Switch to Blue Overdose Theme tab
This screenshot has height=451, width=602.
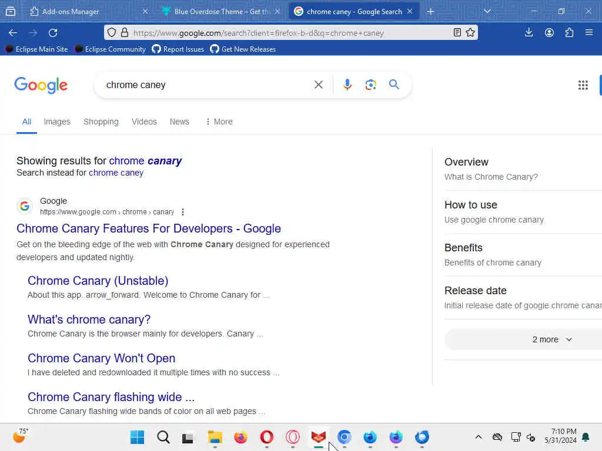pyautogui.click(x=222, y=12)
